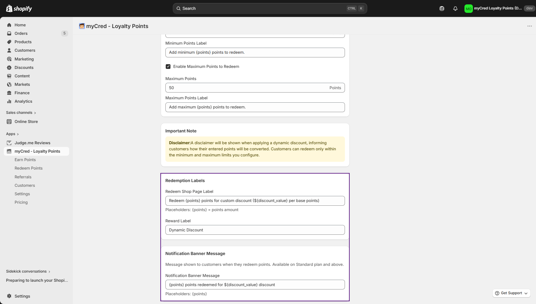The height and width of the screenshot is (304, 536).
Task: Open the Sidekick assistant icon in top bar
Action: (442, 8)
